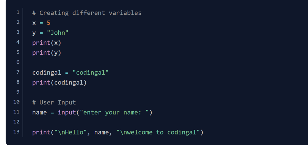Viewport: 308px width, 145px height.
Task: Click the y variable on line 3
Action: click(34, 33)
